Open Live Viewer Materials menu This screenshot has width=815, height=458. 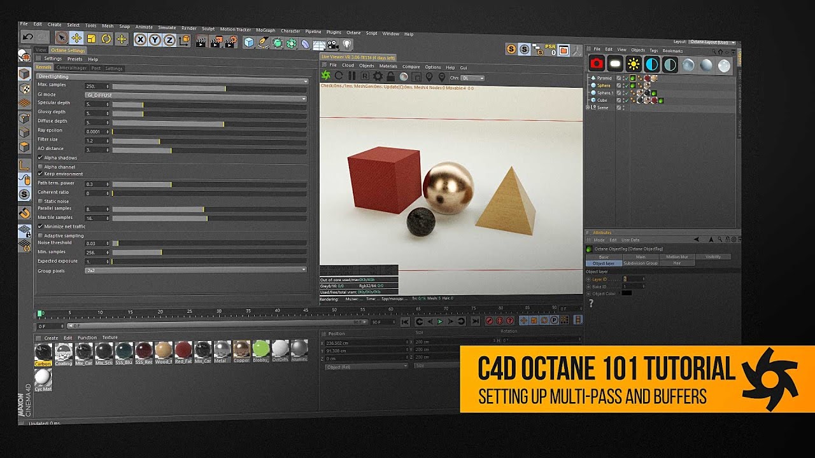tap(388, 66)
